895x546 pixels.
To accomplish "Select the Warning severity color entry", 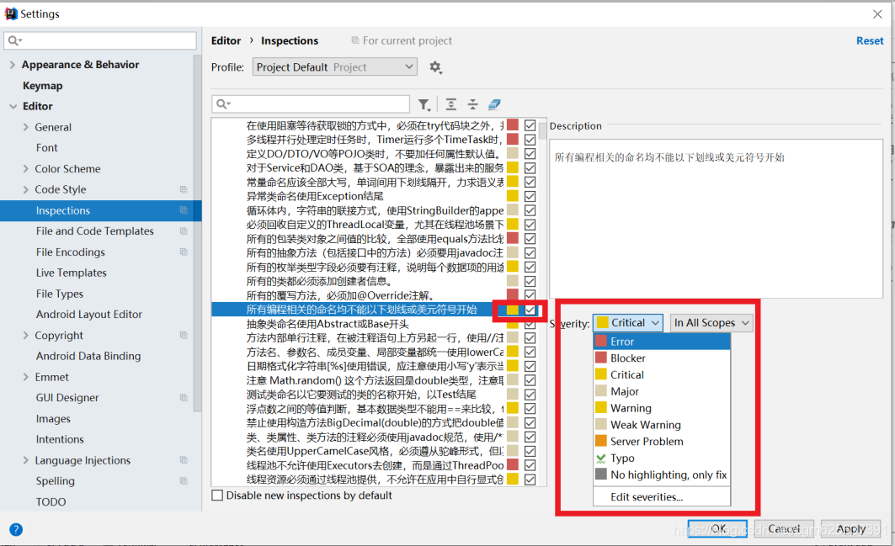I will pos(629,407).
